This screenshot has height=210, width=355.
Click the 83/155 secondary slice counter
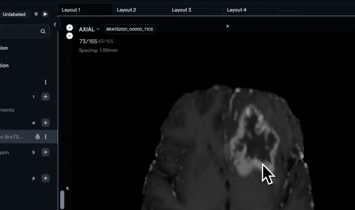[106, 42]
